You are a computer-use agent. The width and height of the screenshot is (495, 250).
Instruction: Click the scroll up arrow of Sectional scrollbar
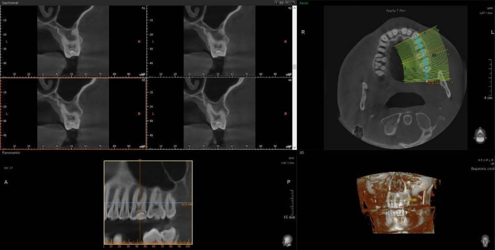coord(295,7)
